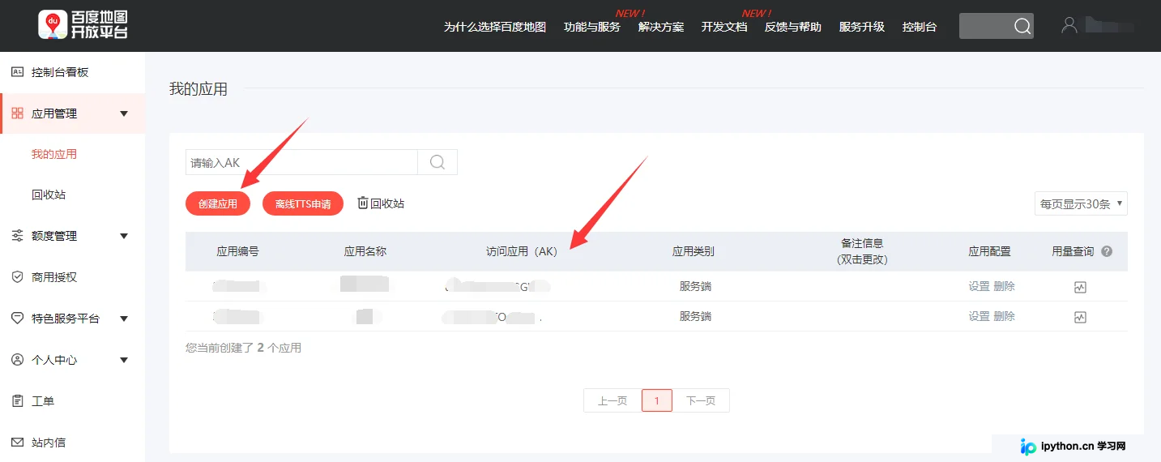Click the 应用管理 grid icon in sidebar
The height and width of the screenshot is (462, 1161).
click(17, 113)
